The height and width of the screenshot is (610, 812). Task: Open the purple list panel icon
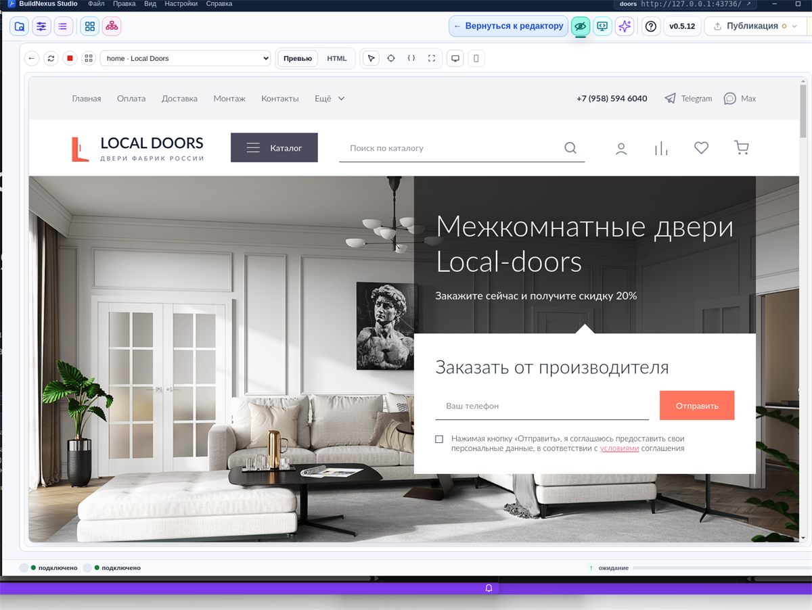point(63,26)
